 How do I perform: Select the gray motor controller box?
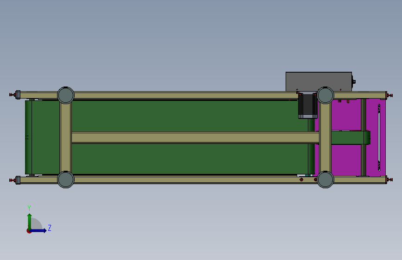point(319,81)
